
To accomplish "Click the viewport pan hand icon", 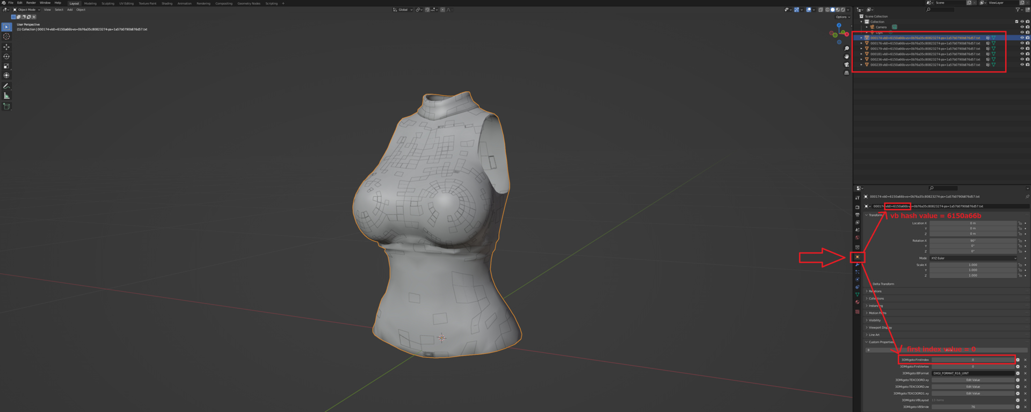I will pos(847,56).
